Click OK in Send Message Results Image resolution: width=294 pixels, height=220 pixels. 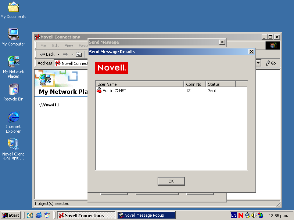tap(171, 181)
